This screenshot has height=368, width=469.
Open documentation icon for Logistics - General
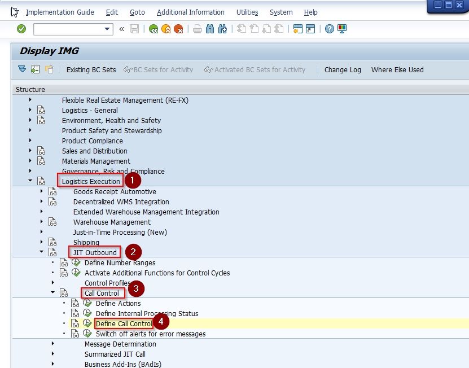[41, 110]
